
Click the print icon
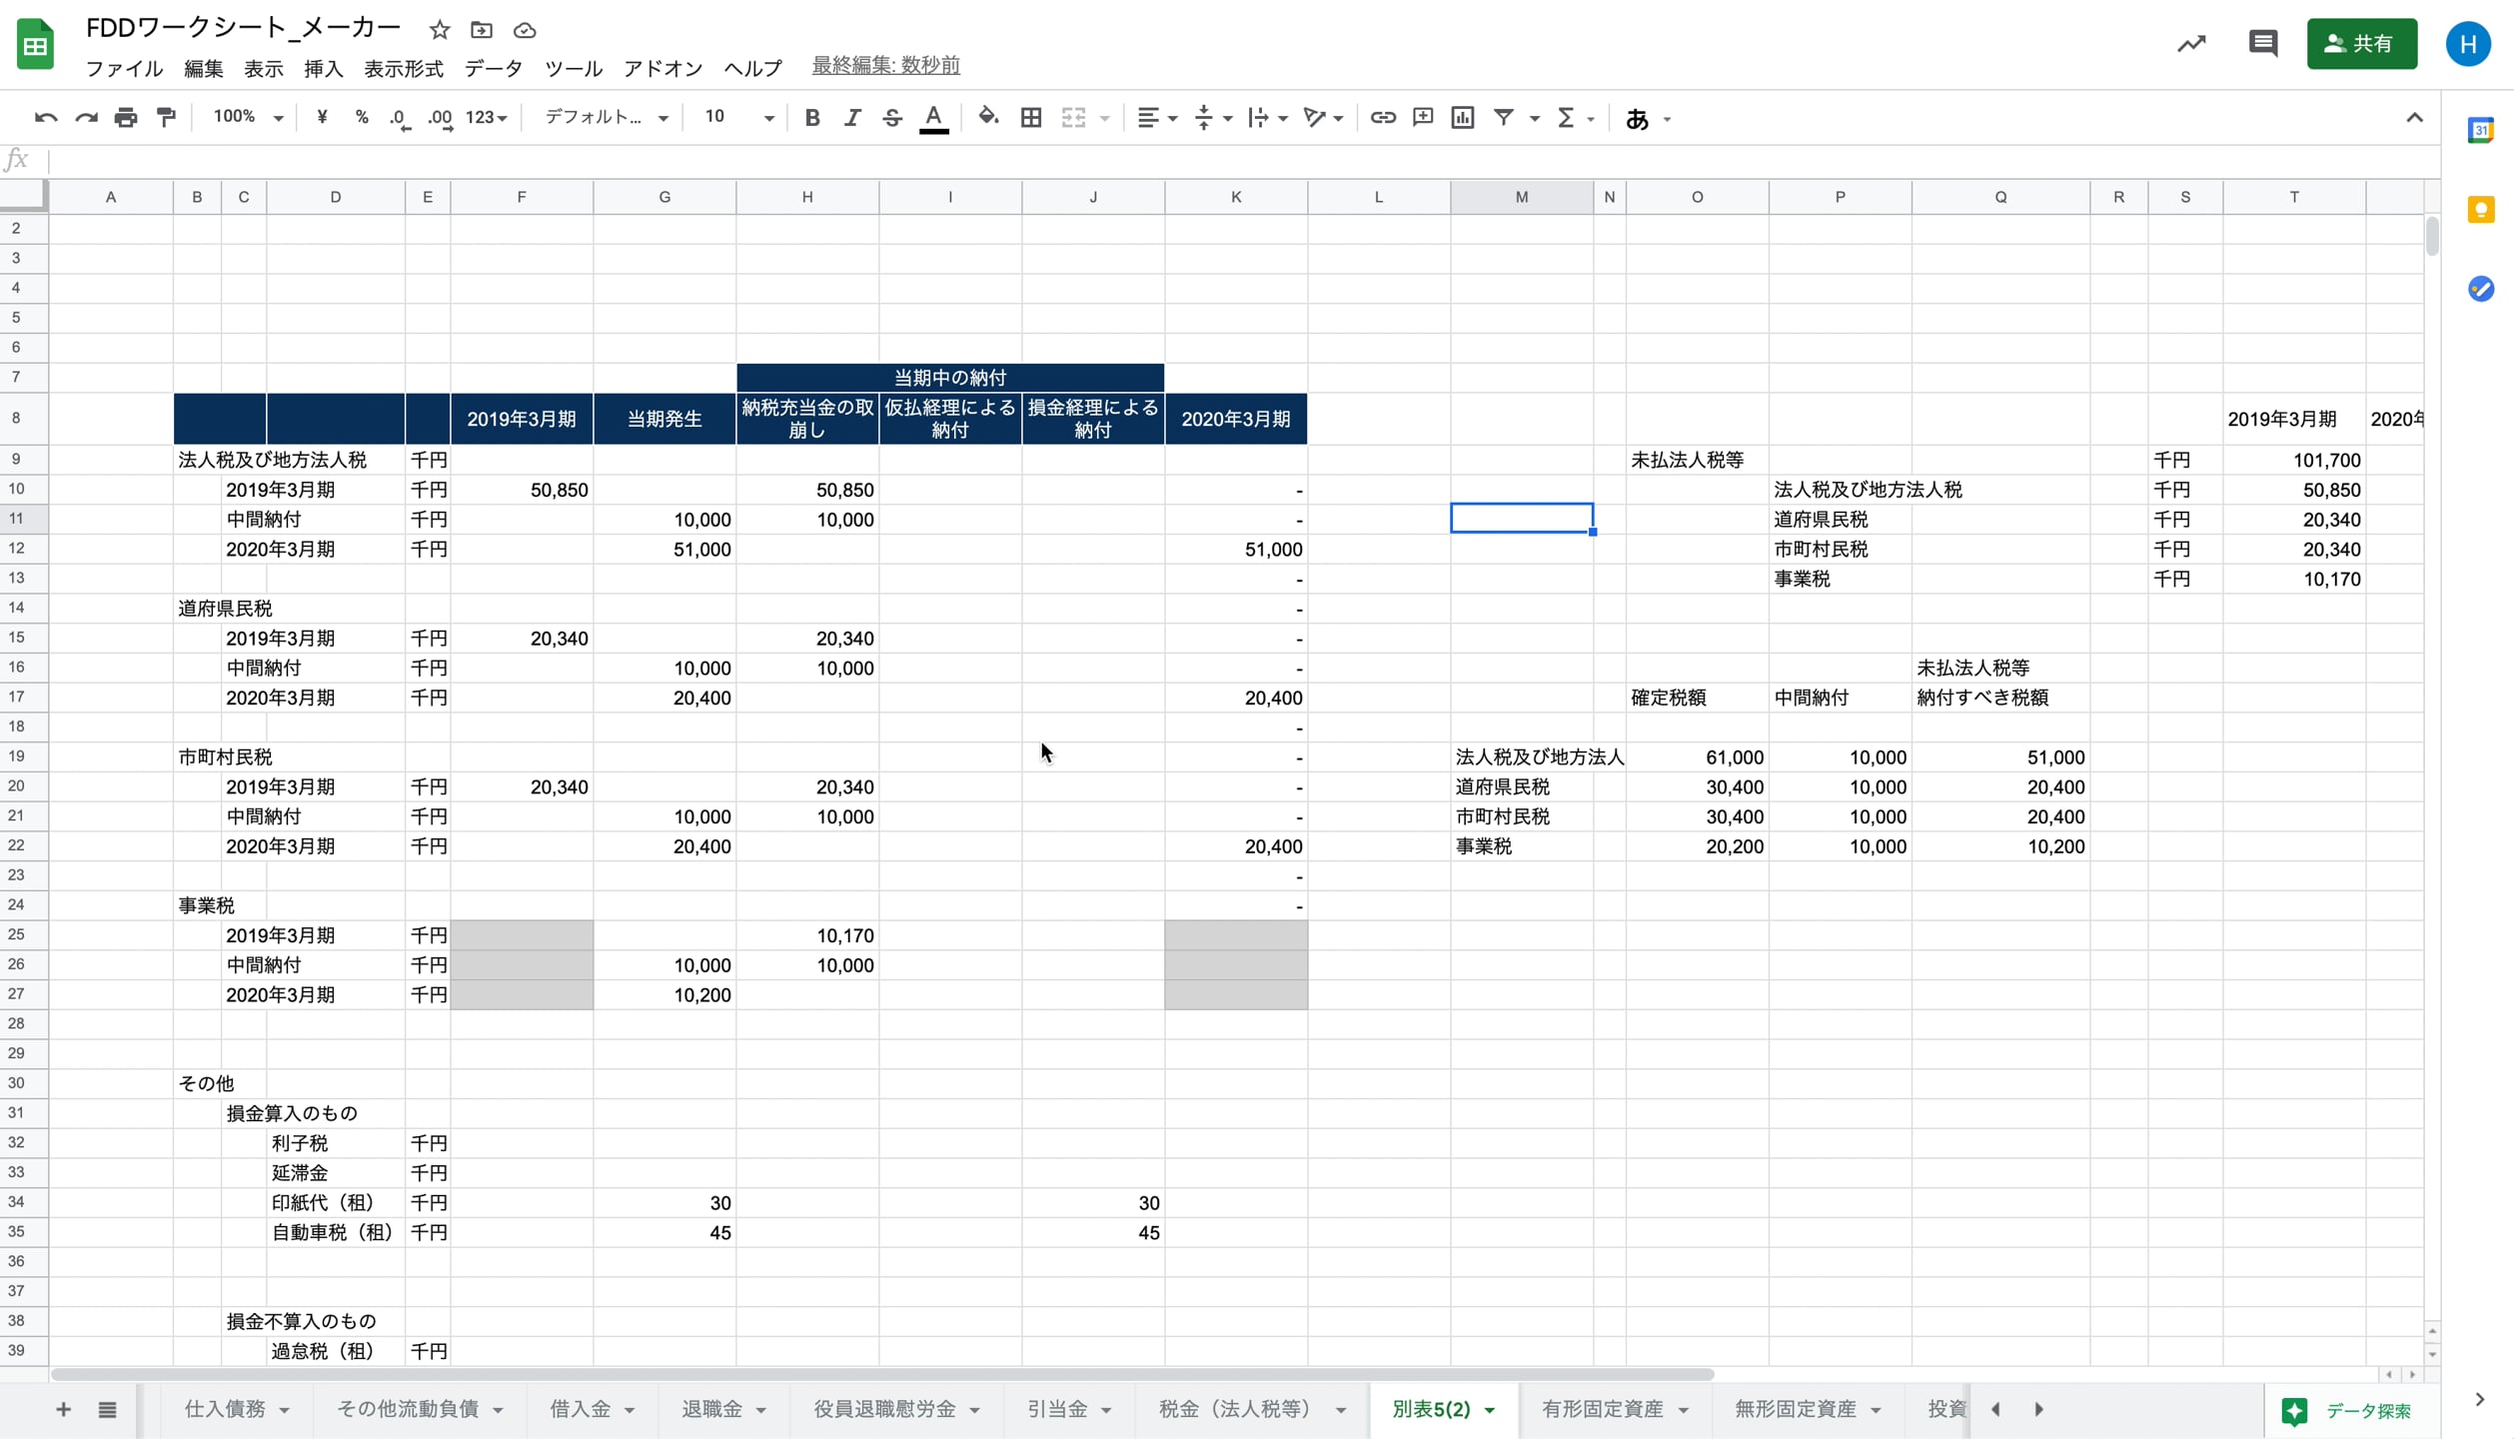(126, 118)
